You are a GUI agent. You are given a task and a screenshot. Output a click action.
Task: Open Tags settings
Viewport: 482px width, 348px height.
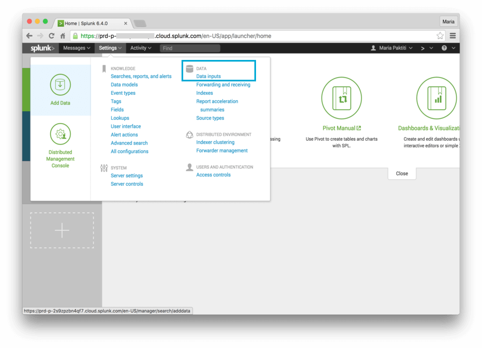(x=116, y=101)
